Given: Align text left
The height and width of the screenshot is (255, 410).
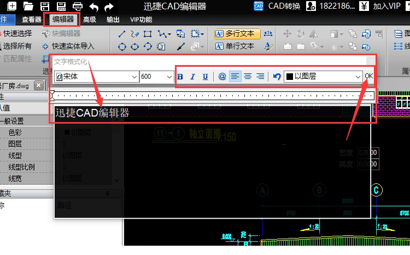Looking at the screenshot, I should click(x=235, y=77).
